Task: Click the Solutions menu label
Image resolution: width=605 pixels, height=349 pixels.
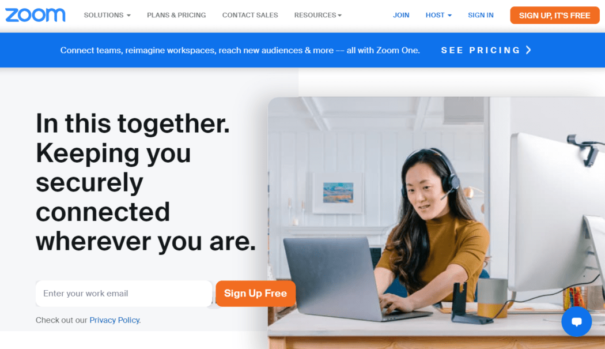Action: click(x=103, y=15)
